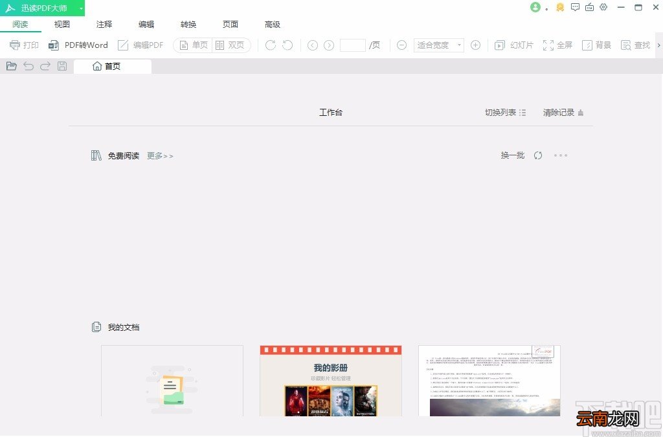This screenshot has width=663, height=437.
Task: Go to previous page arrow
Action: point(313,45)
